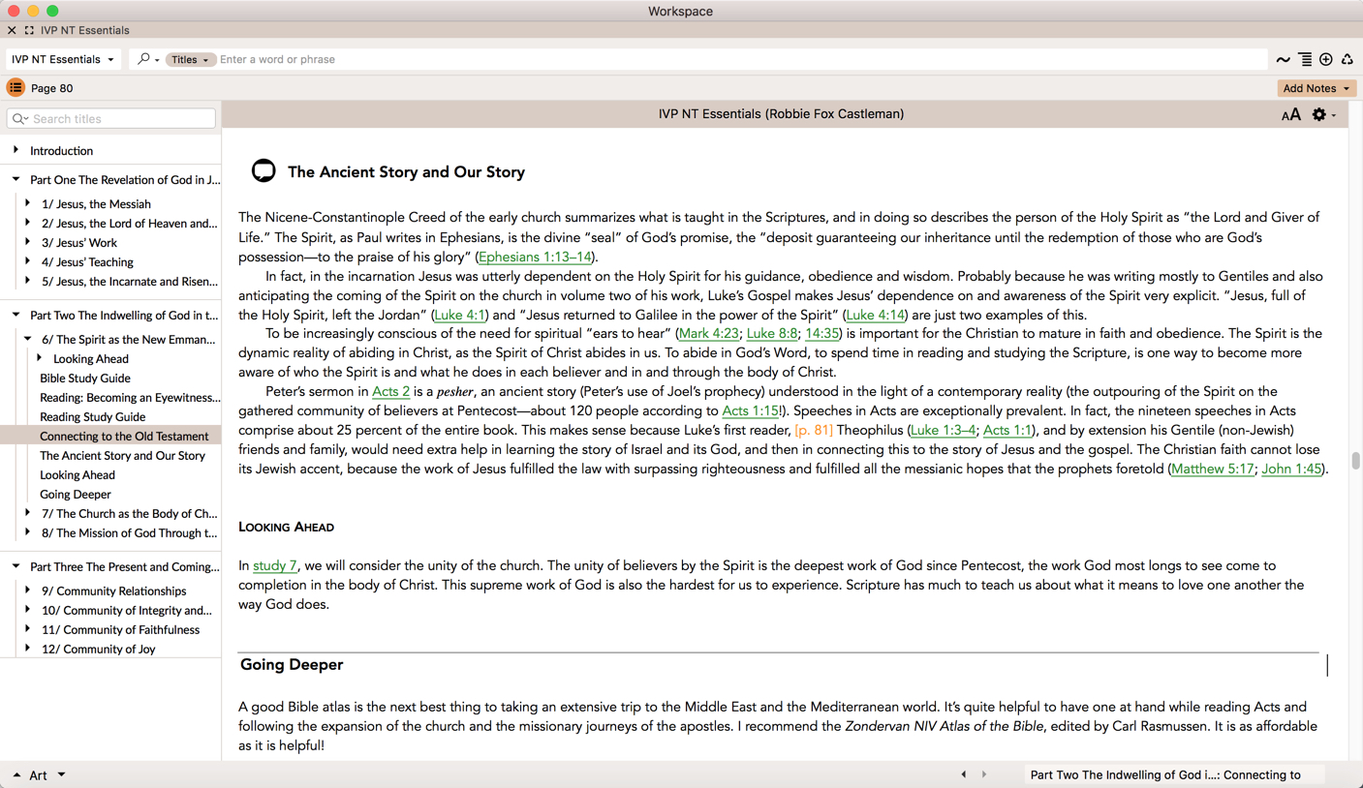Screen dimensions: 1363x788
Task: Expand 11/ Community of Faithfulness
Action: pos(28,629)
